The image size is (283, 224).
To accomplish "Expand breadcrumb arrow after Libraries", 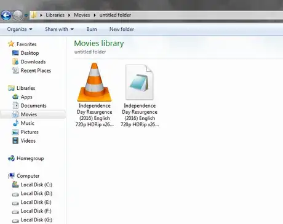I will click(x=69, y=15).
